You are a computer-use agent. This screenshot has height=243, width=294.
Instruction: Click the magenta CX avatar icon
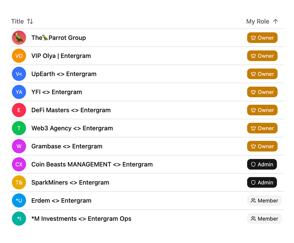(19, 164)
